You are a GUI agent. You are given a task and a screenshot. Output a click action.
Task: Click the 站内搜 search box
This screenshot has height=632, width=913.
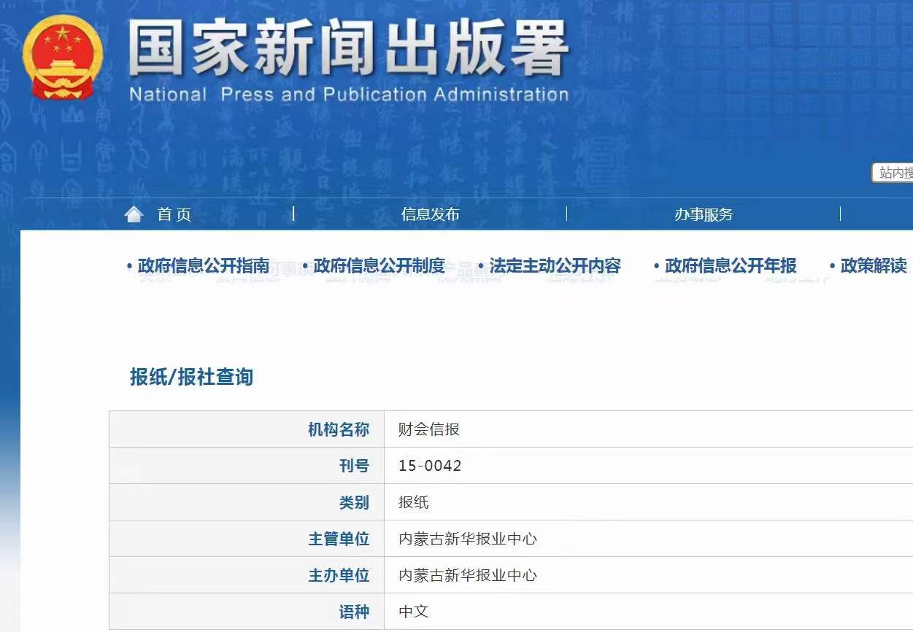893,173
